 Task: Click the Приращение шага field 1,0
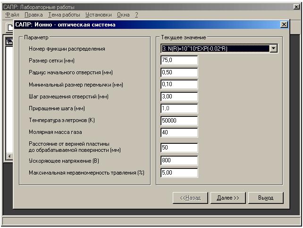(179, 108)
